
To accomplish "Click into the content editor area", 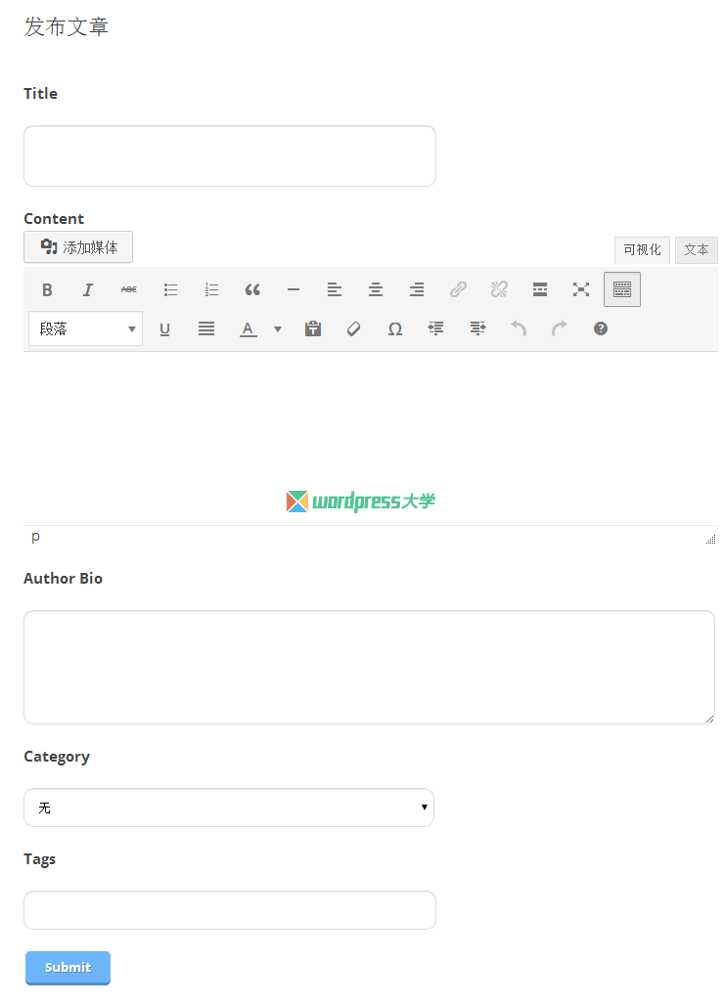I will point(371,439).
